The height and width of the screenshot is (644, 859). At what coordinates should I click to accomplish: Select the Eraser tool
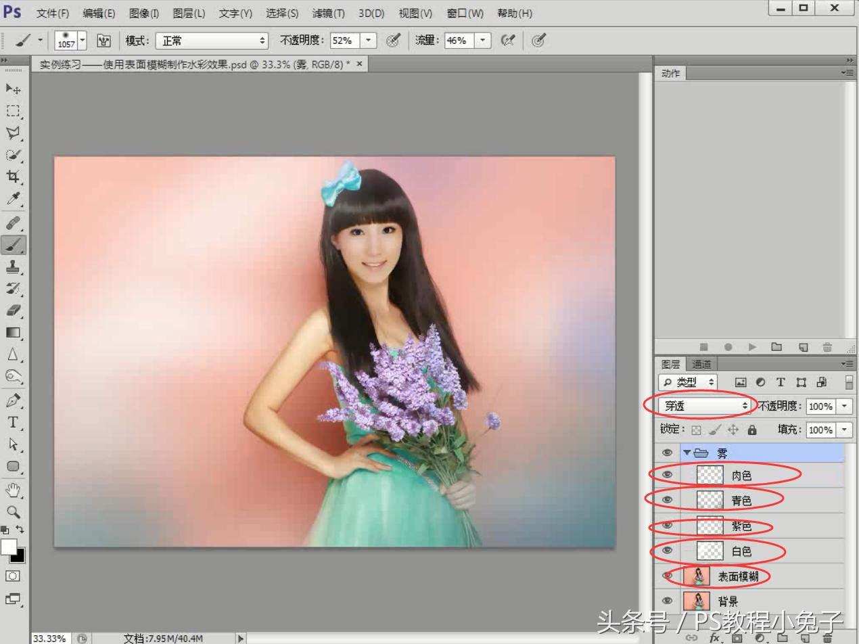[13, 310]
